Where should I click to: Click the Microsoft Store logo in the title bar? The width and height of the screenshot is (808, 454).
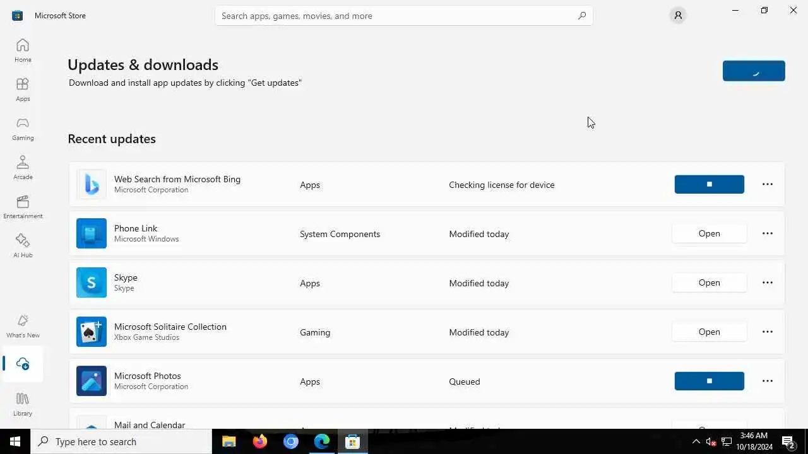click(x=18, y=15)
